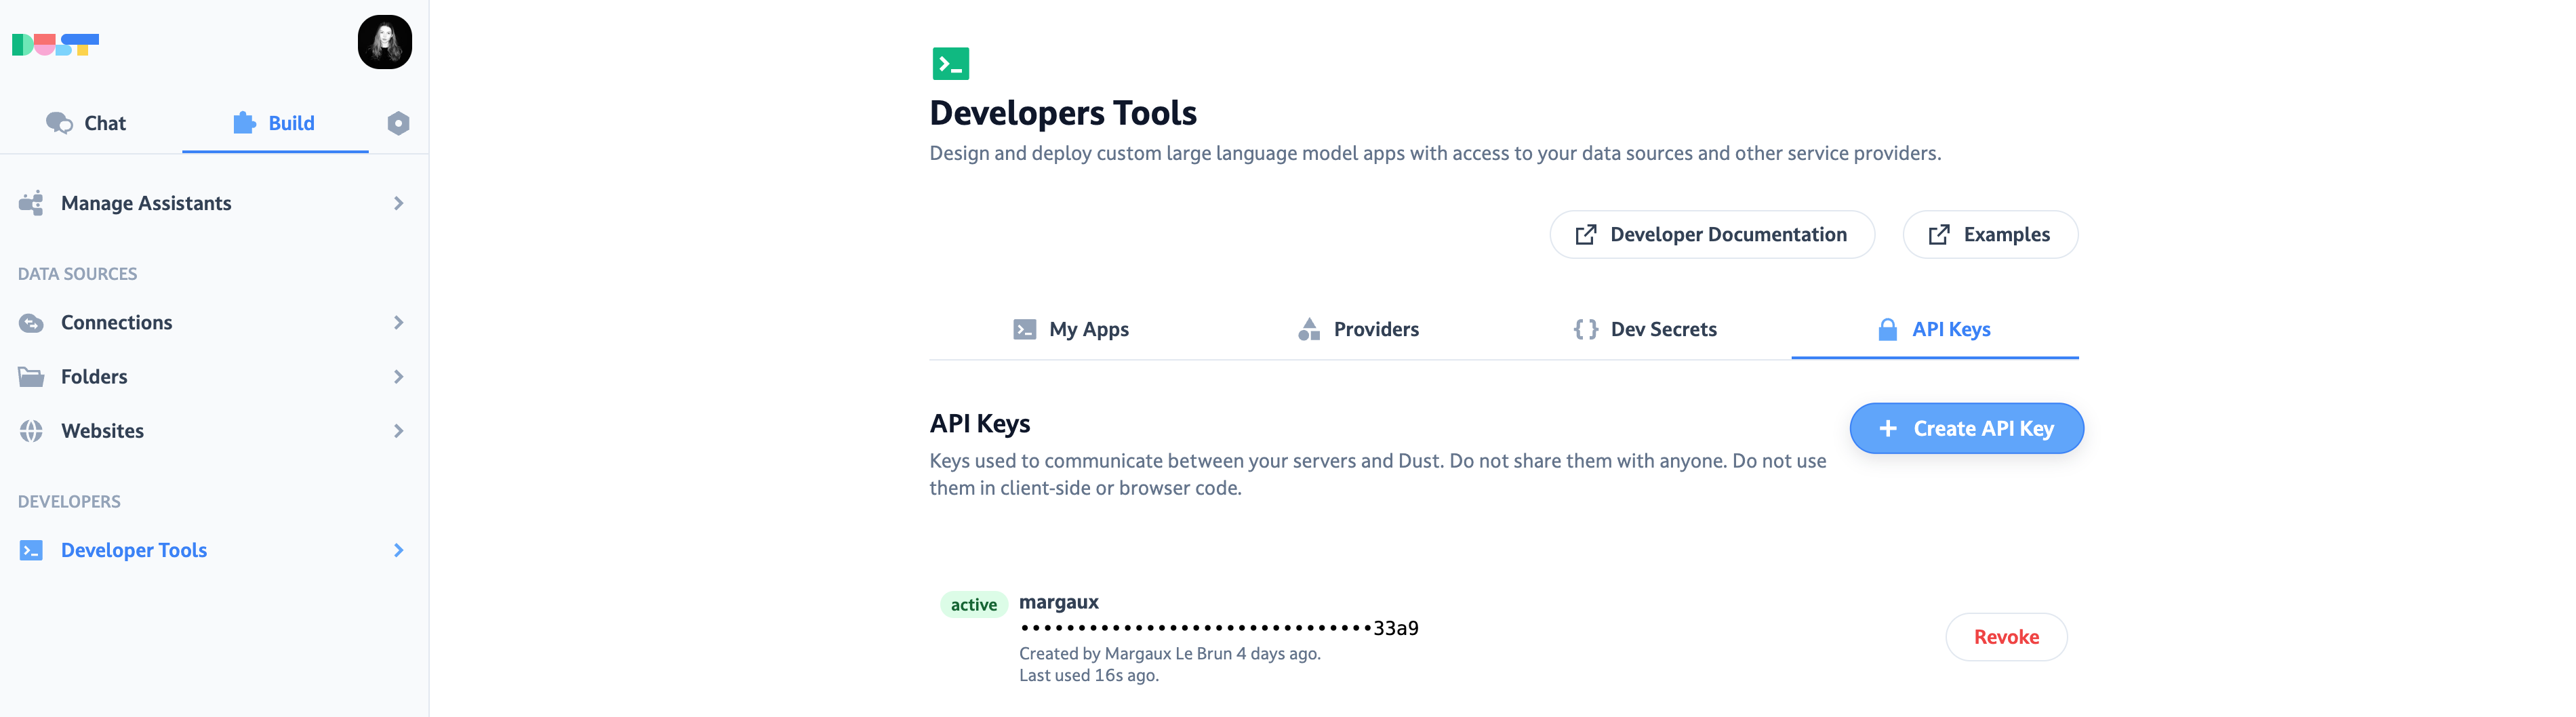This screenshot has width=2576, height=717.
Task: Click the Dust logo
Action: (55, 45)
